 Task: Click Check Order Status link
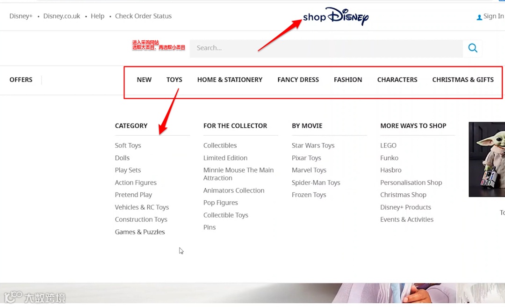tap(144, 16)
